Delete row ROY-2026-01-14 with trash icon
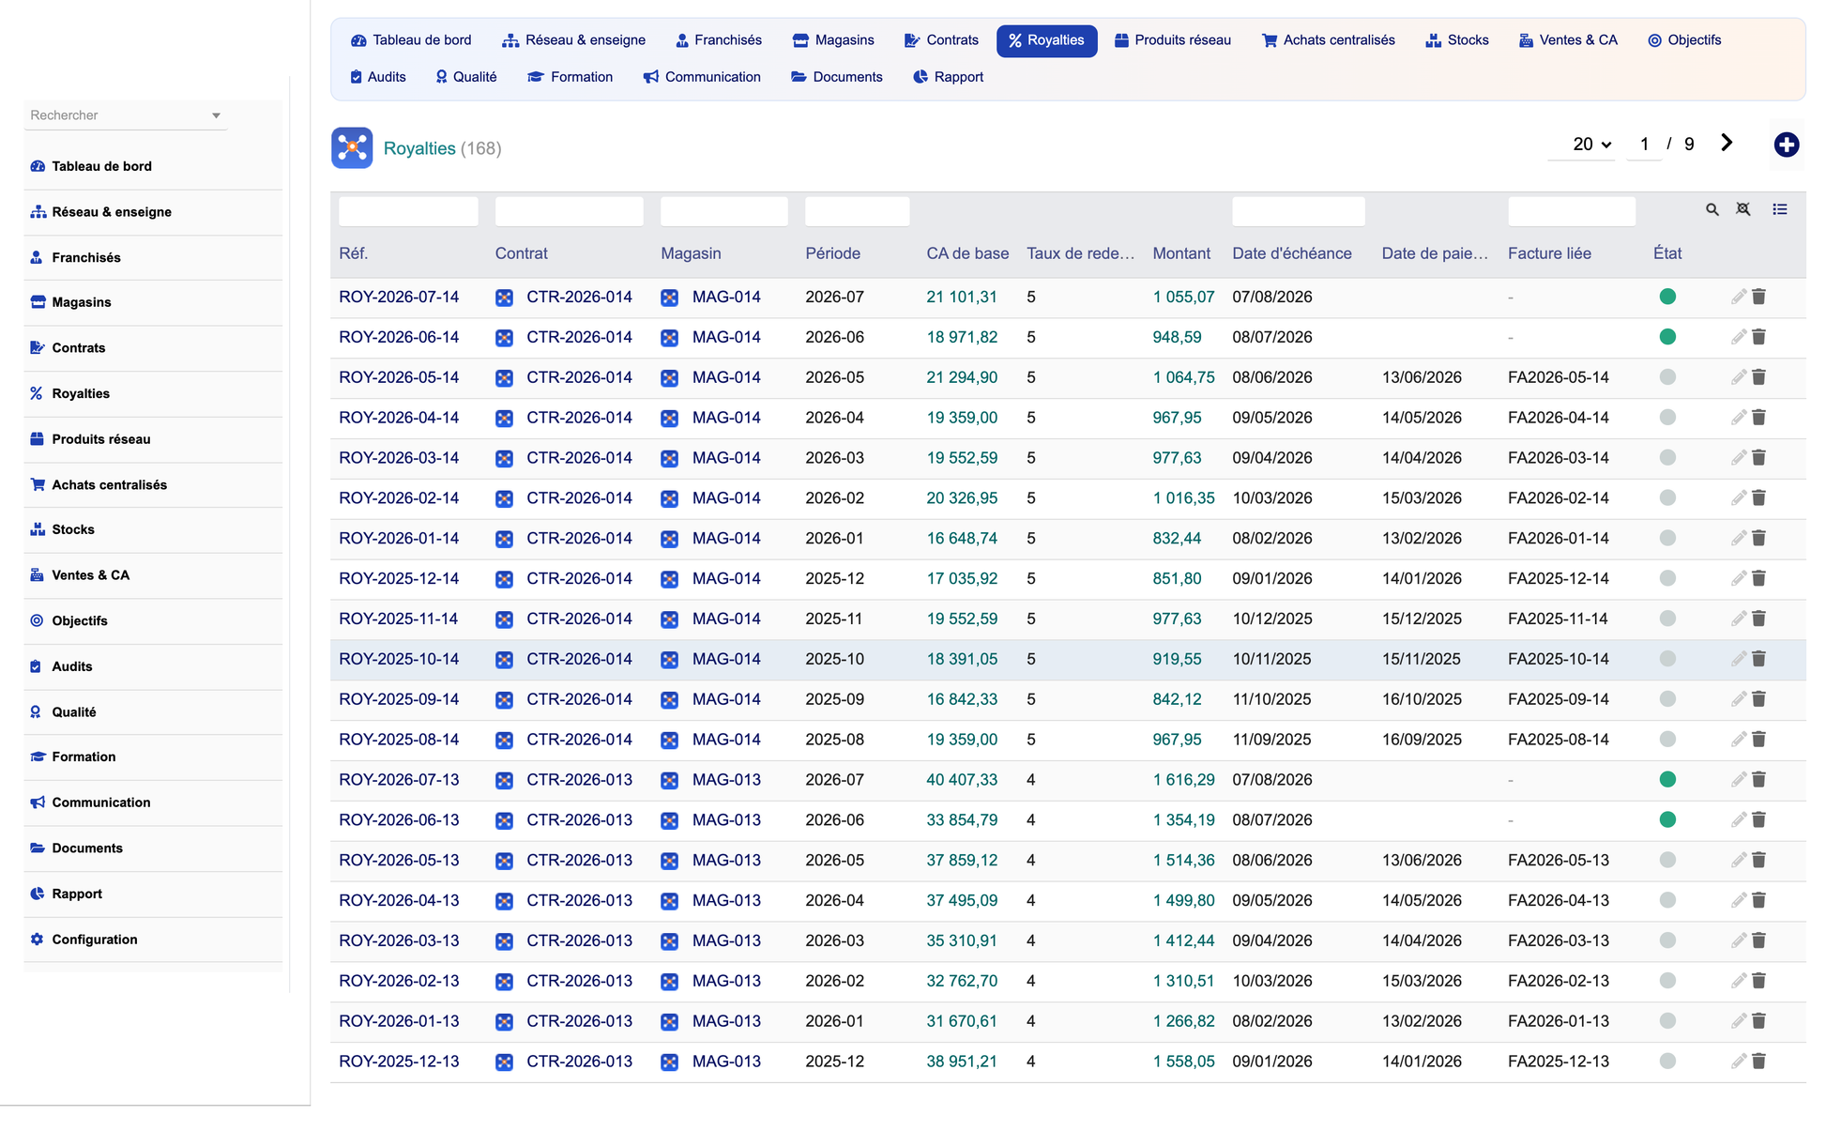This screenshot has width=1826, height=1131. point(1758,539)
